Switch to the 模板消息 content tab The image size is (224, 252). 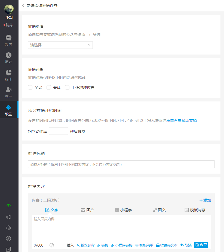pos(195,210)
